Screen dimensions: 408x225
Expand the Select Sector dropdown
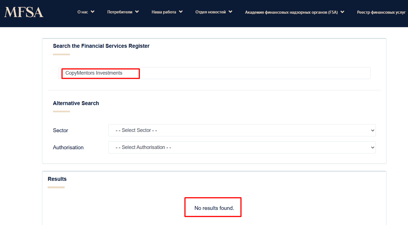[x=242, y=130]
